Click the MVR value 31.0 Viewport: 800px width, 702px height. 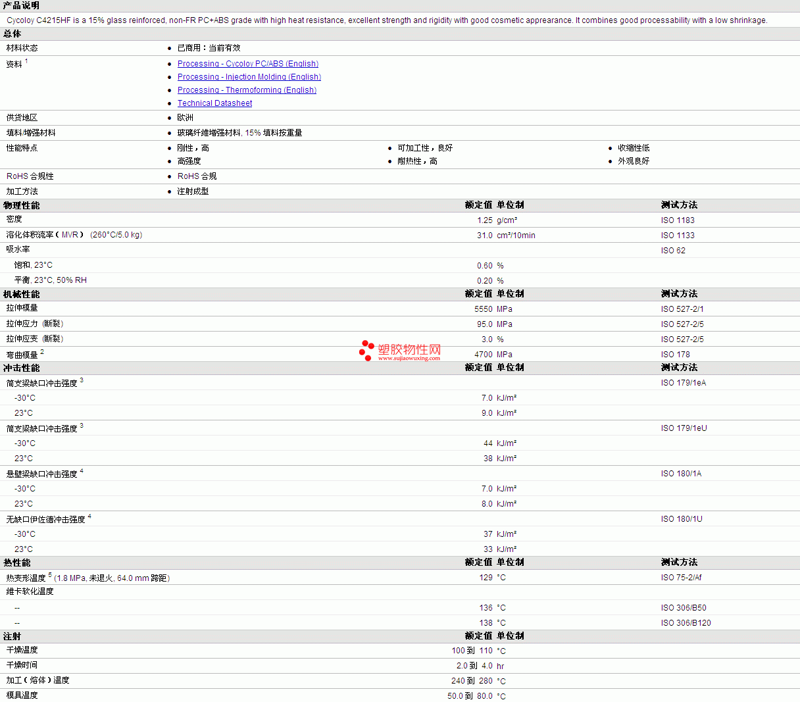pos(485,236)
